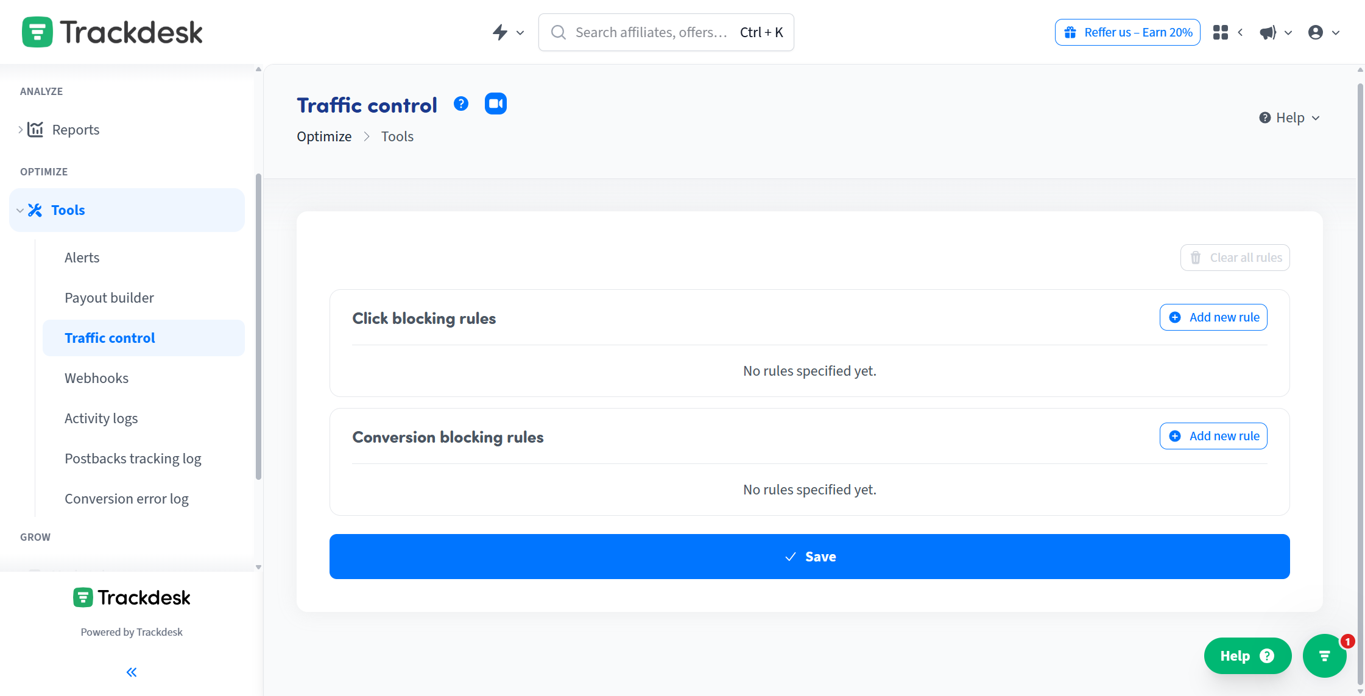Click the Reffer us – Earn 20% link
Image resolution: width=1365 pixels, height=696 pixels.
coord(1127,32)
